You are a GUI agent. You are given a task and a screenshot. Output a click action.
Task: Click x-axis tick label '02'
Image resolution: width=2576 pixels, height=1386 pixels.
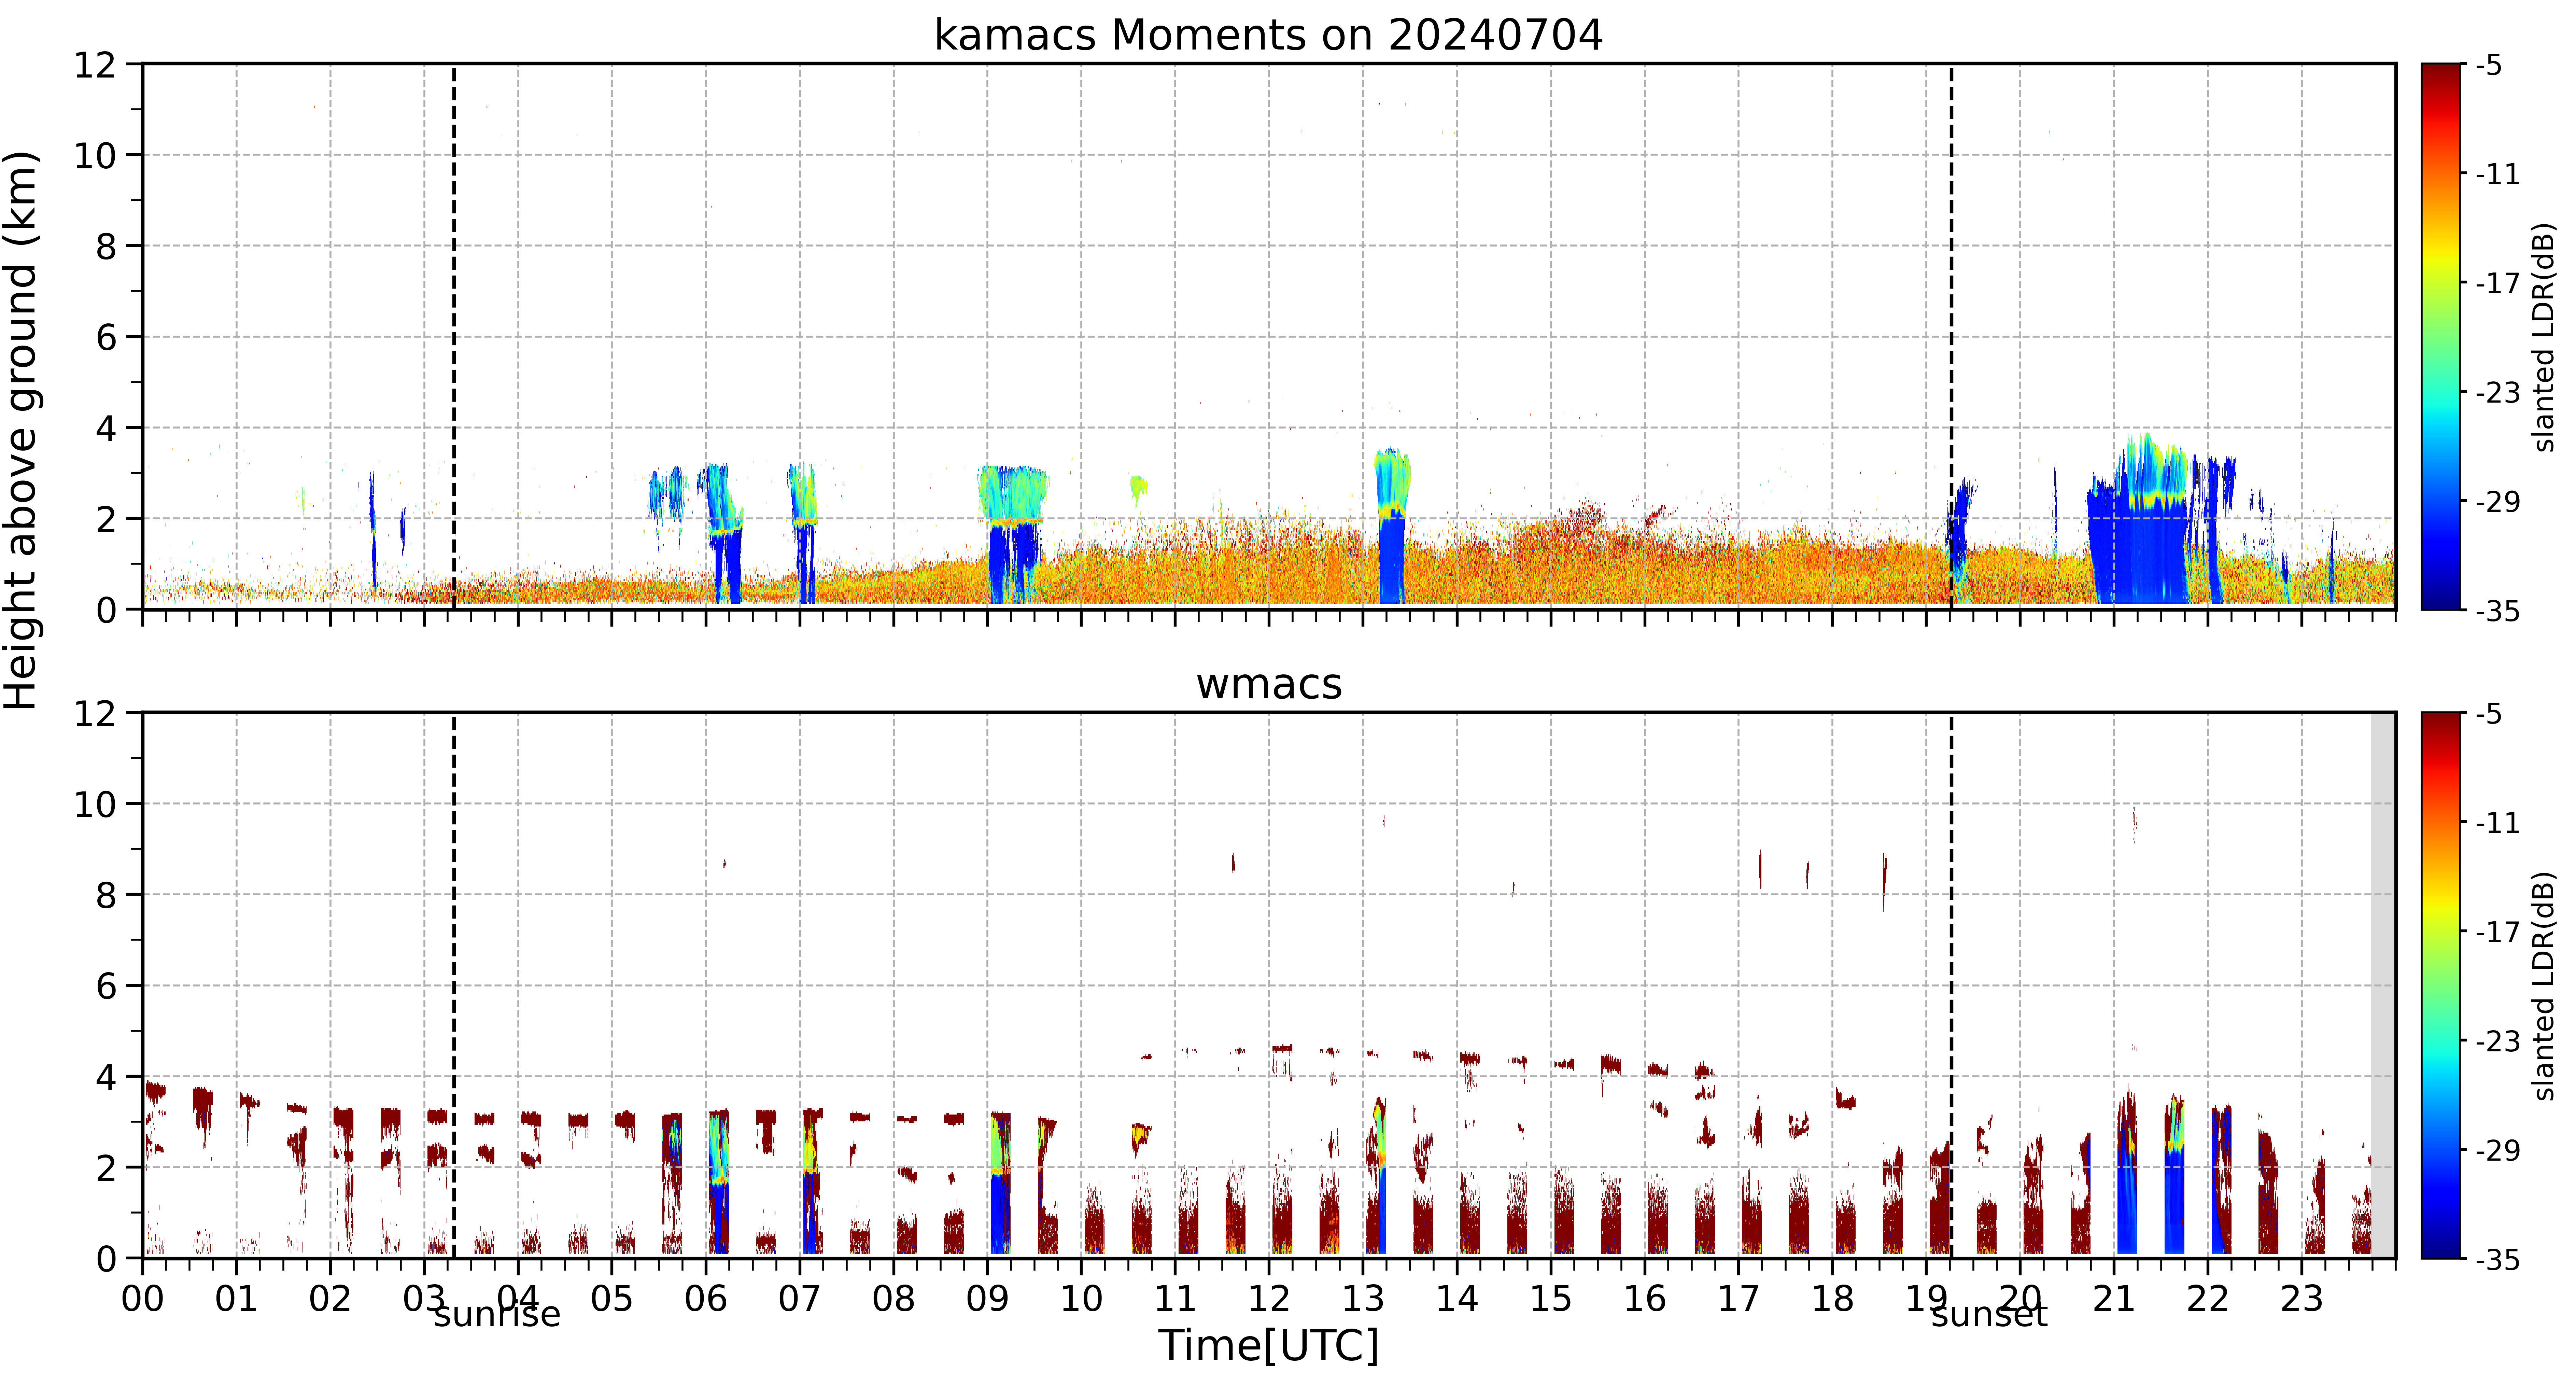(x=330, y=1299)
